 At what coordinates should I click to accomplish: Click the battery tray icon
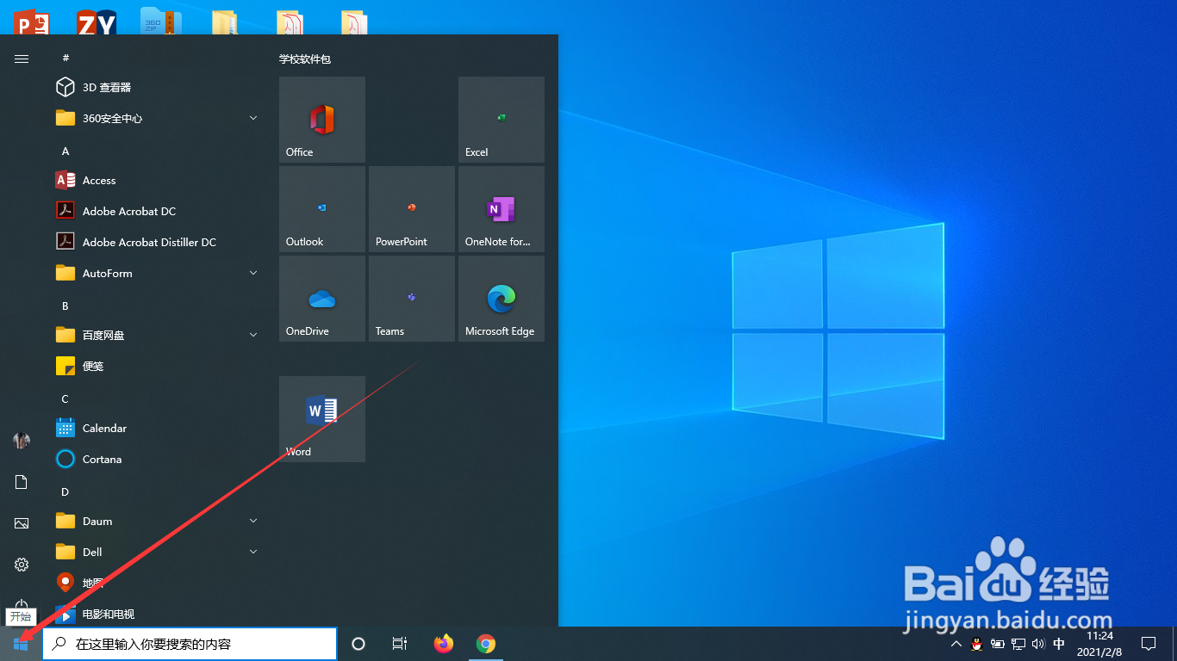tap(998, 644)
